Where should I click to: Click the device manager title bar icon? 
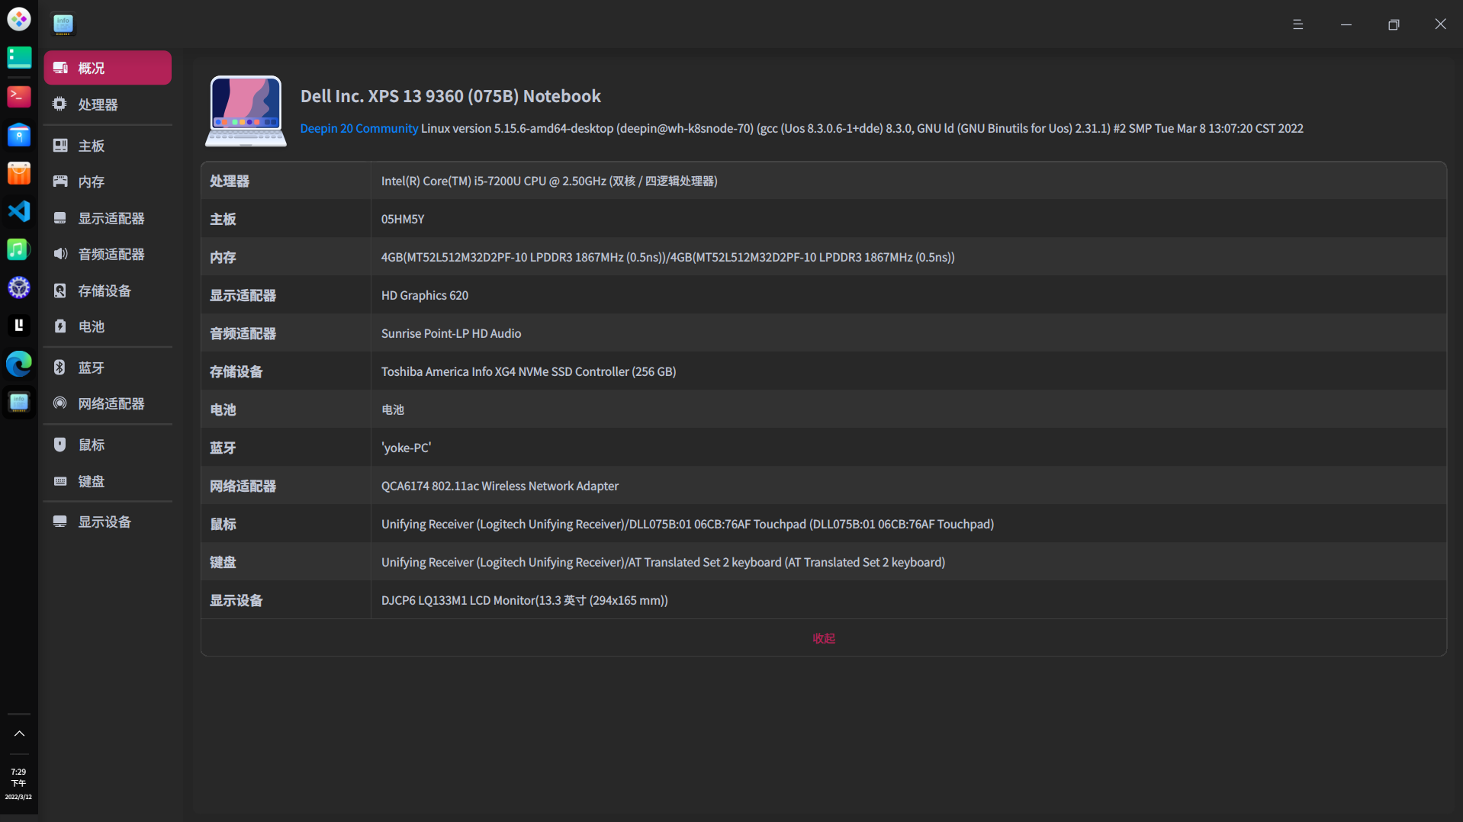click(63, 24)
